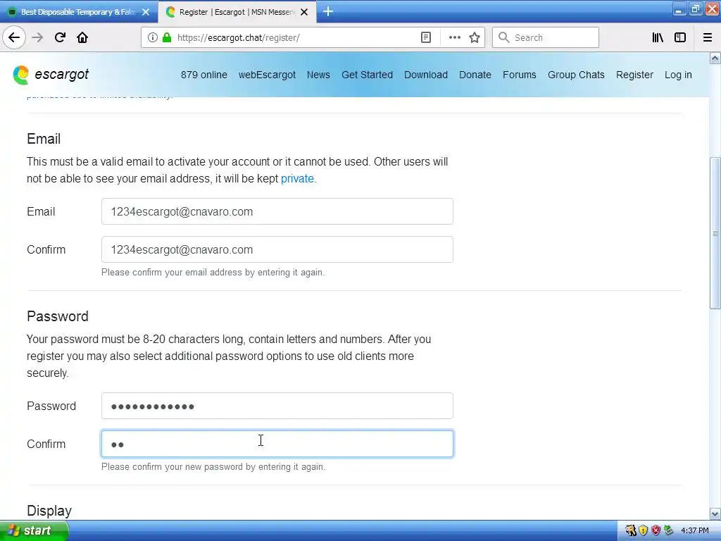The height and width of the screenshot is (541, 721).
Task: Click the escargot logo
Action: tap(51, 75)
